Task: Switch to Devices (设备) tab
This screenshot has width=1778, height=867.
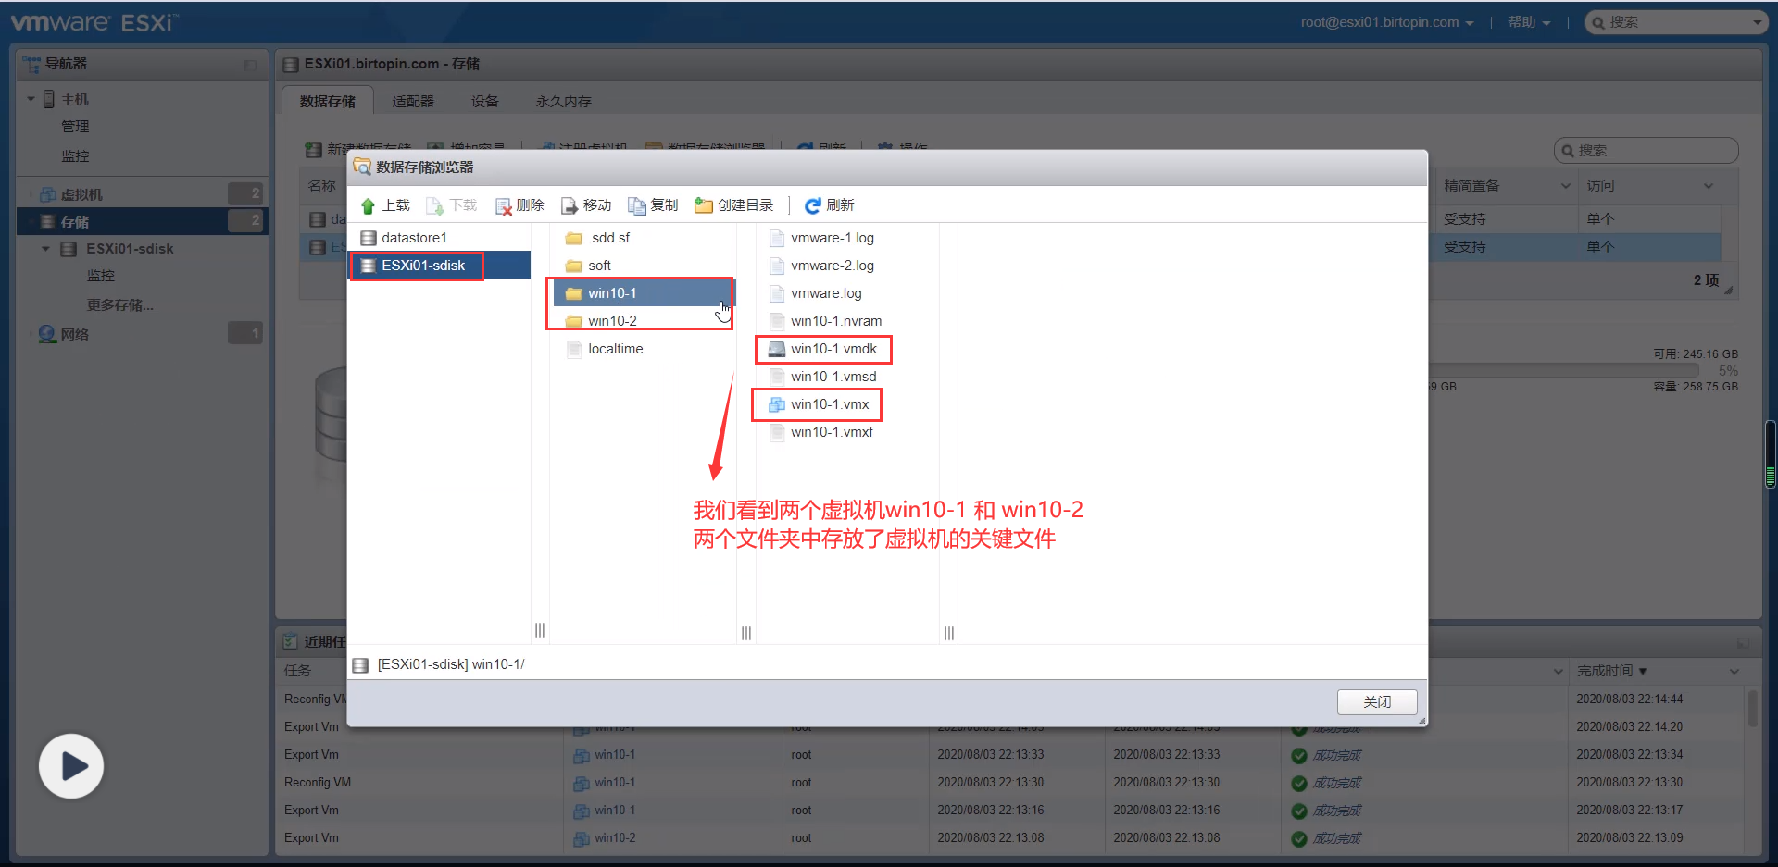Action: point(485,101)
